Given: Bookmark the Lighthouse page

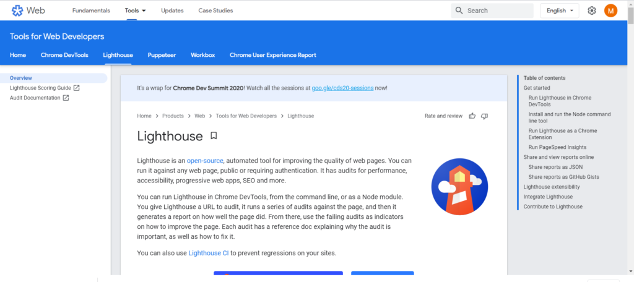Looking at the screenshot, I should coord(214,136).
